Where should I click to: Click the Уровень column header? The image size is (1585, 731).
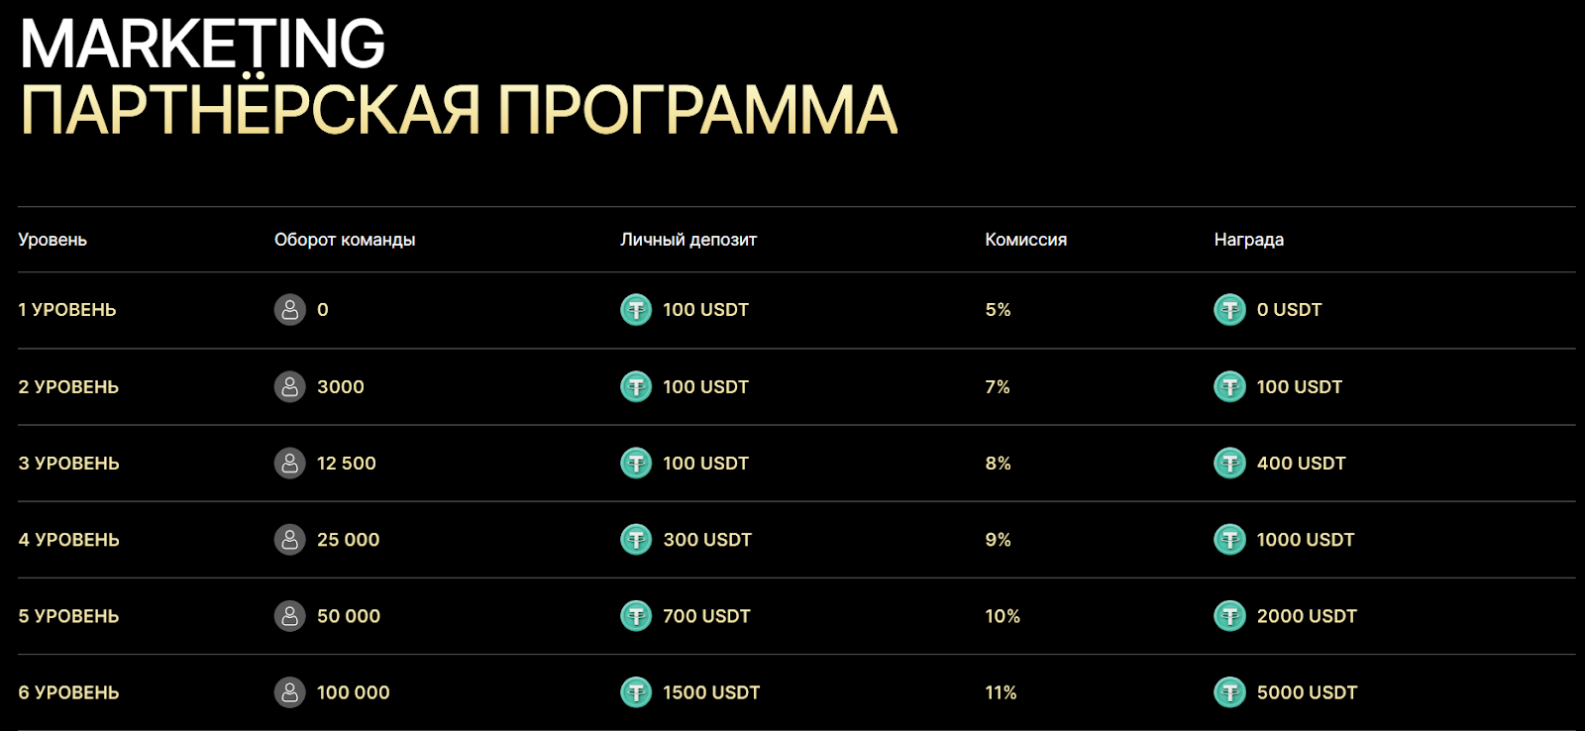click(x=53, y=240)
